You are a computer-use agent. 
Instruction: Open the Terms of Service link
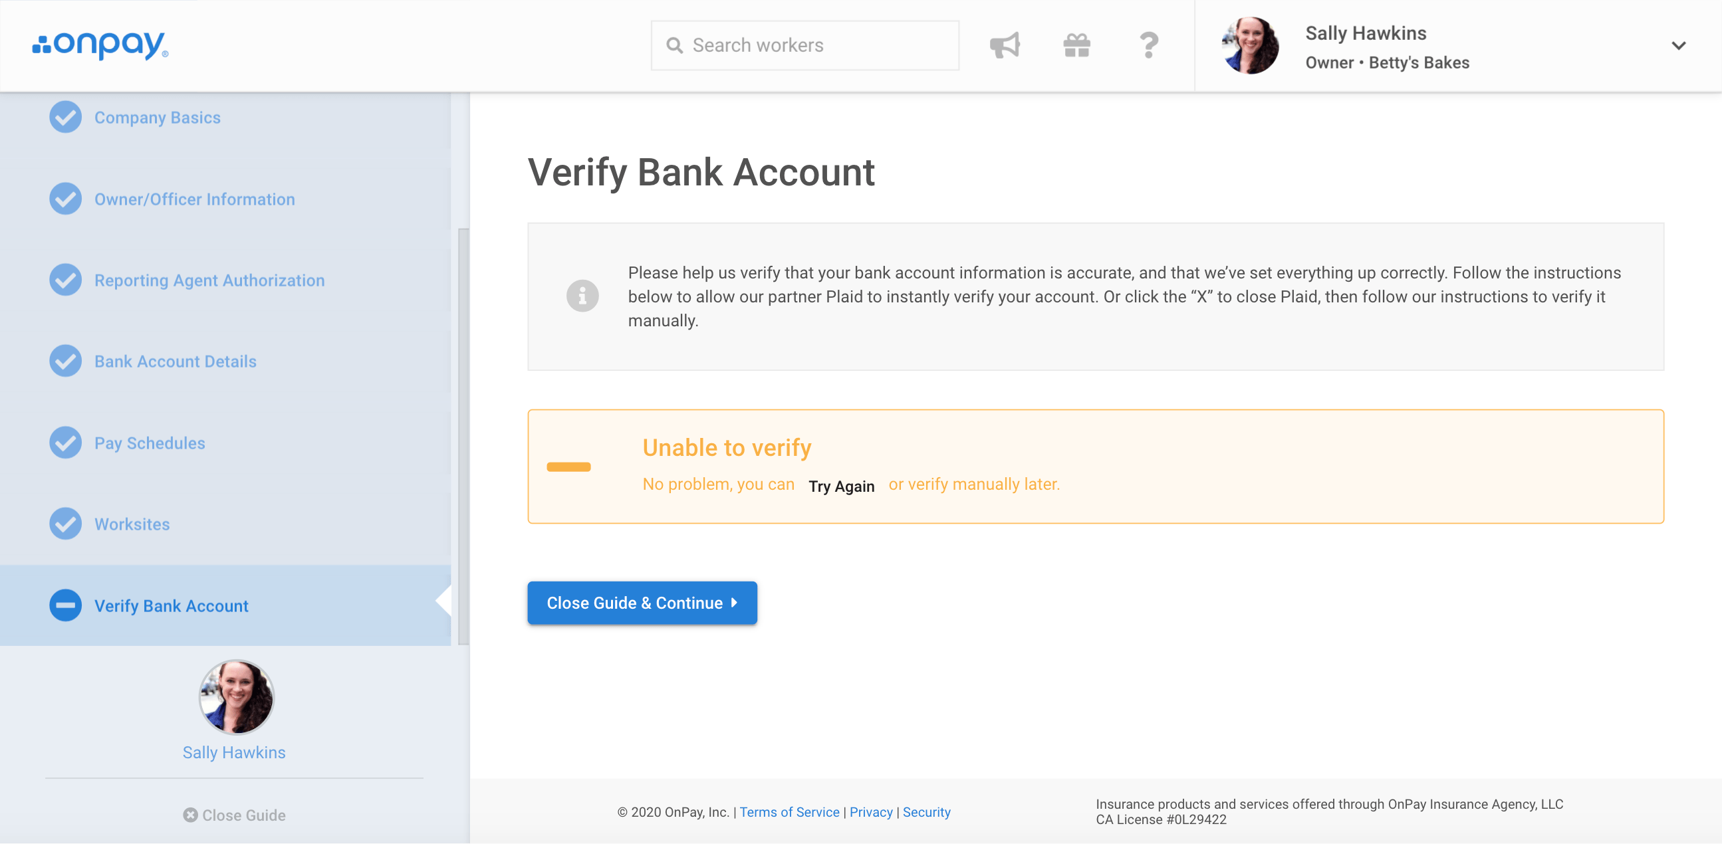(789, 812)
